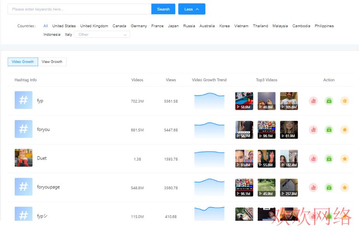359x232 pixels.
Task: Collapse filters with the Less button
Action: pyautogui.click(x=192, y=9)
